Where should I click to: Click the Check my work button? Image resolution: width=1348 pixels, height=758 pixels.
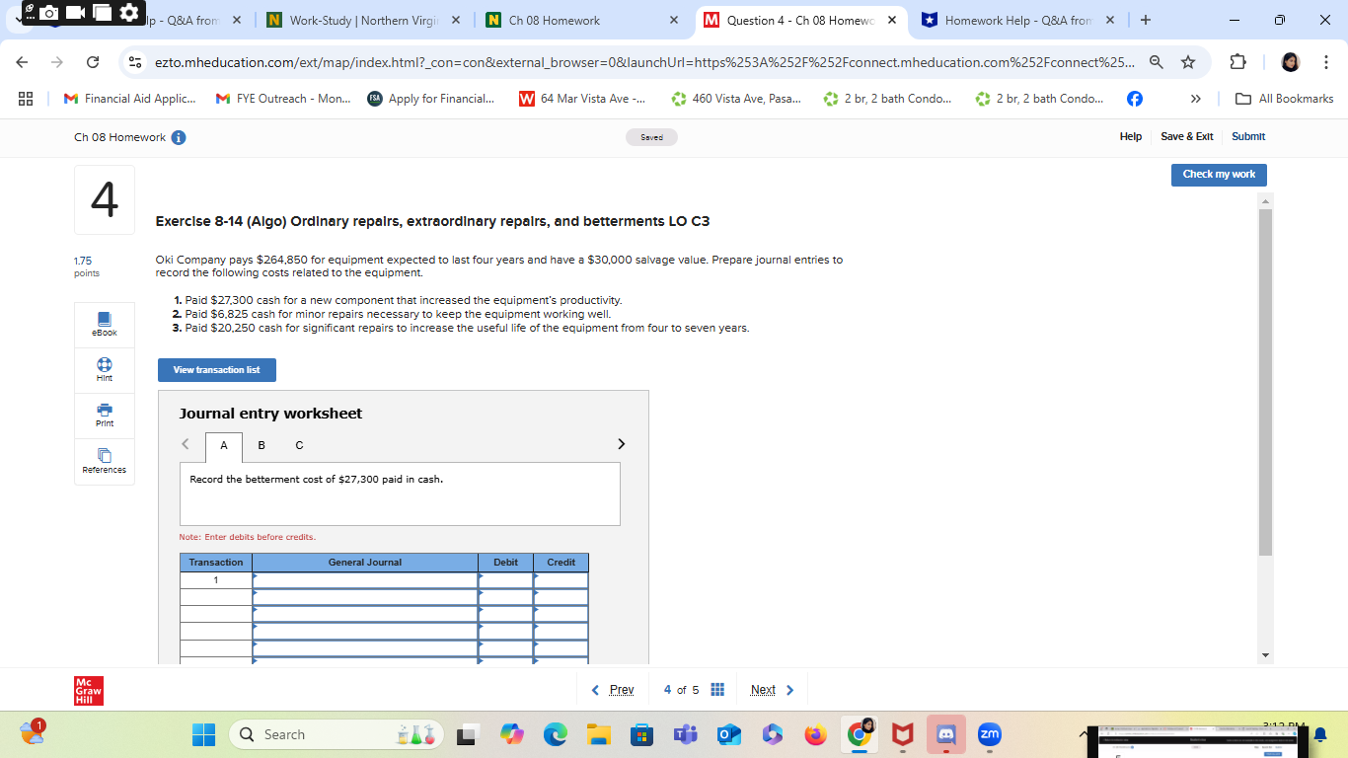[1219, 175]
